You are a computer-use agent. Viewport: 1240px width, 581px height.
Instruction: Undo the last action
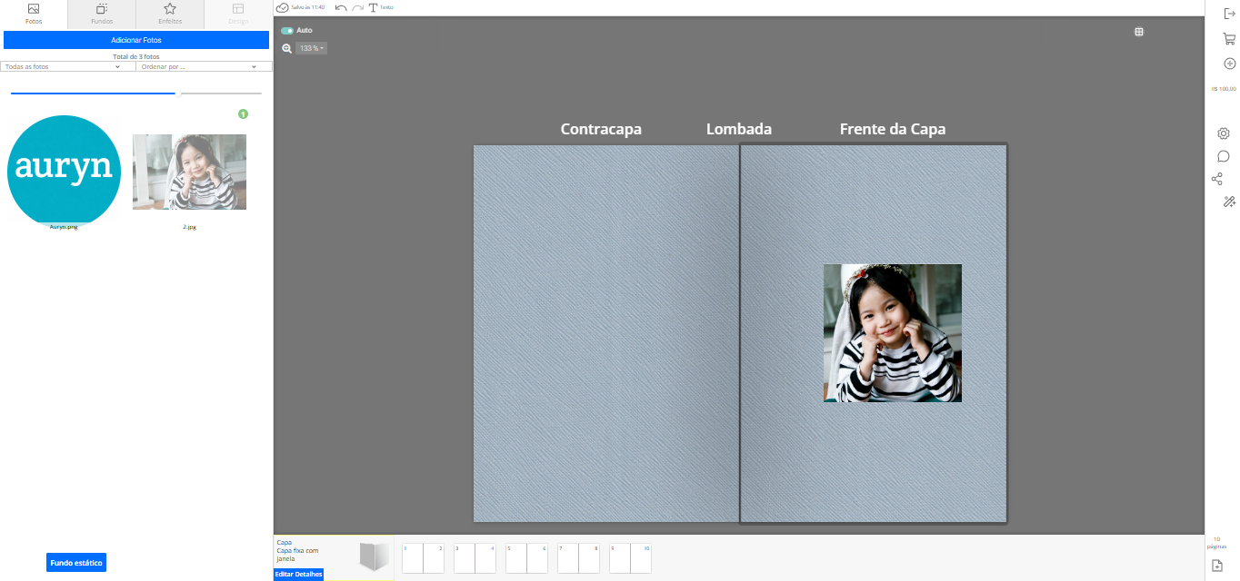[x=341, y=7]
